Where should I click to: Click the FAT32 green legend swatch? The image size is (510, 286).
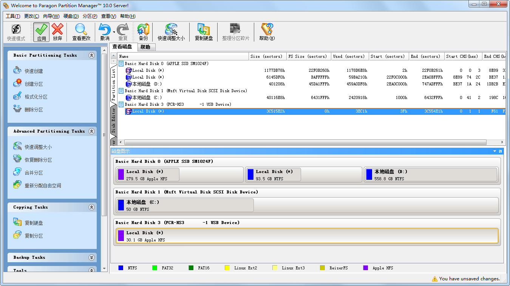(155, 268)
